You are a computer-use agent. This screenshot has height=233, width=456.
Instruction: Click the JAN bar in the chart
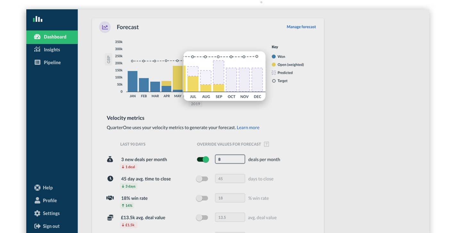click(132, 81)
